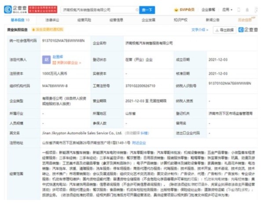The height and width of the screenshot is (206, 264).
Task: Click approval date next to 核准日期
Action: coord(218,74)
